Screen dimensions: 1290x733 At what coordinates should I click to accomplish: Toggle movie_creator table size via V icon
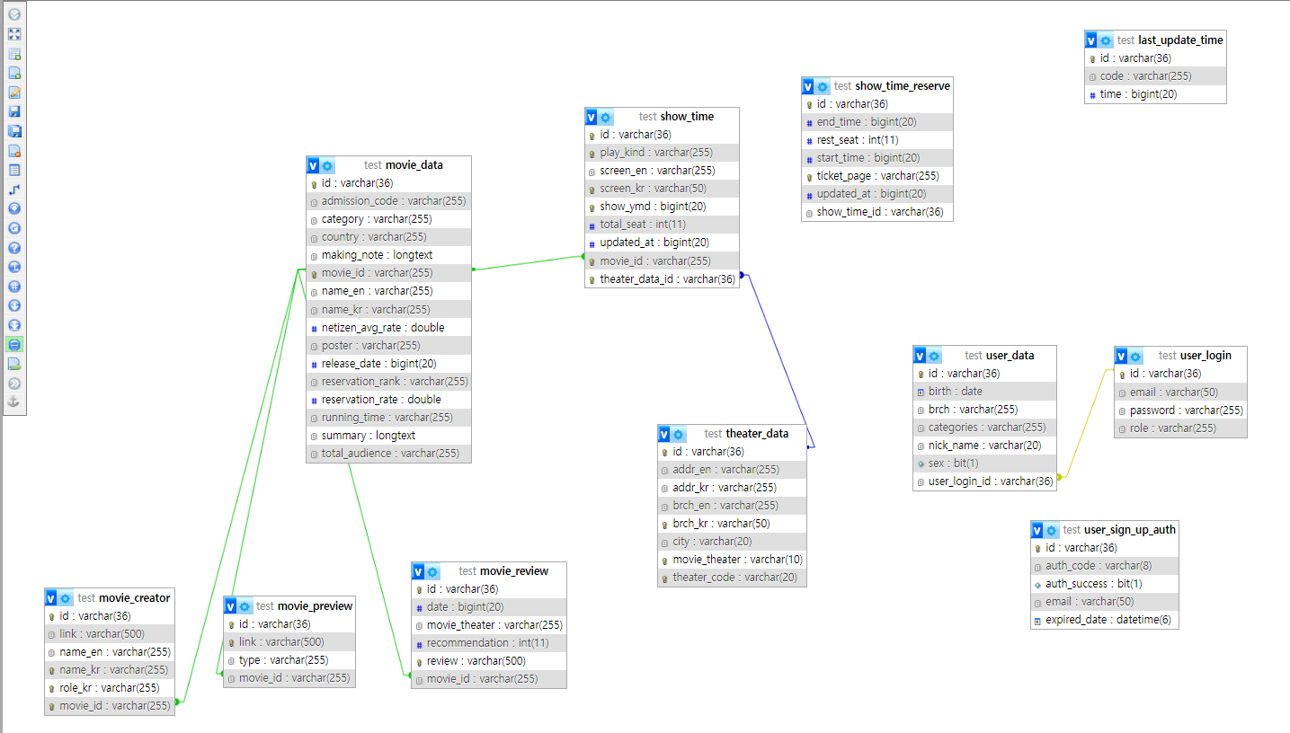tap(51, 598)
